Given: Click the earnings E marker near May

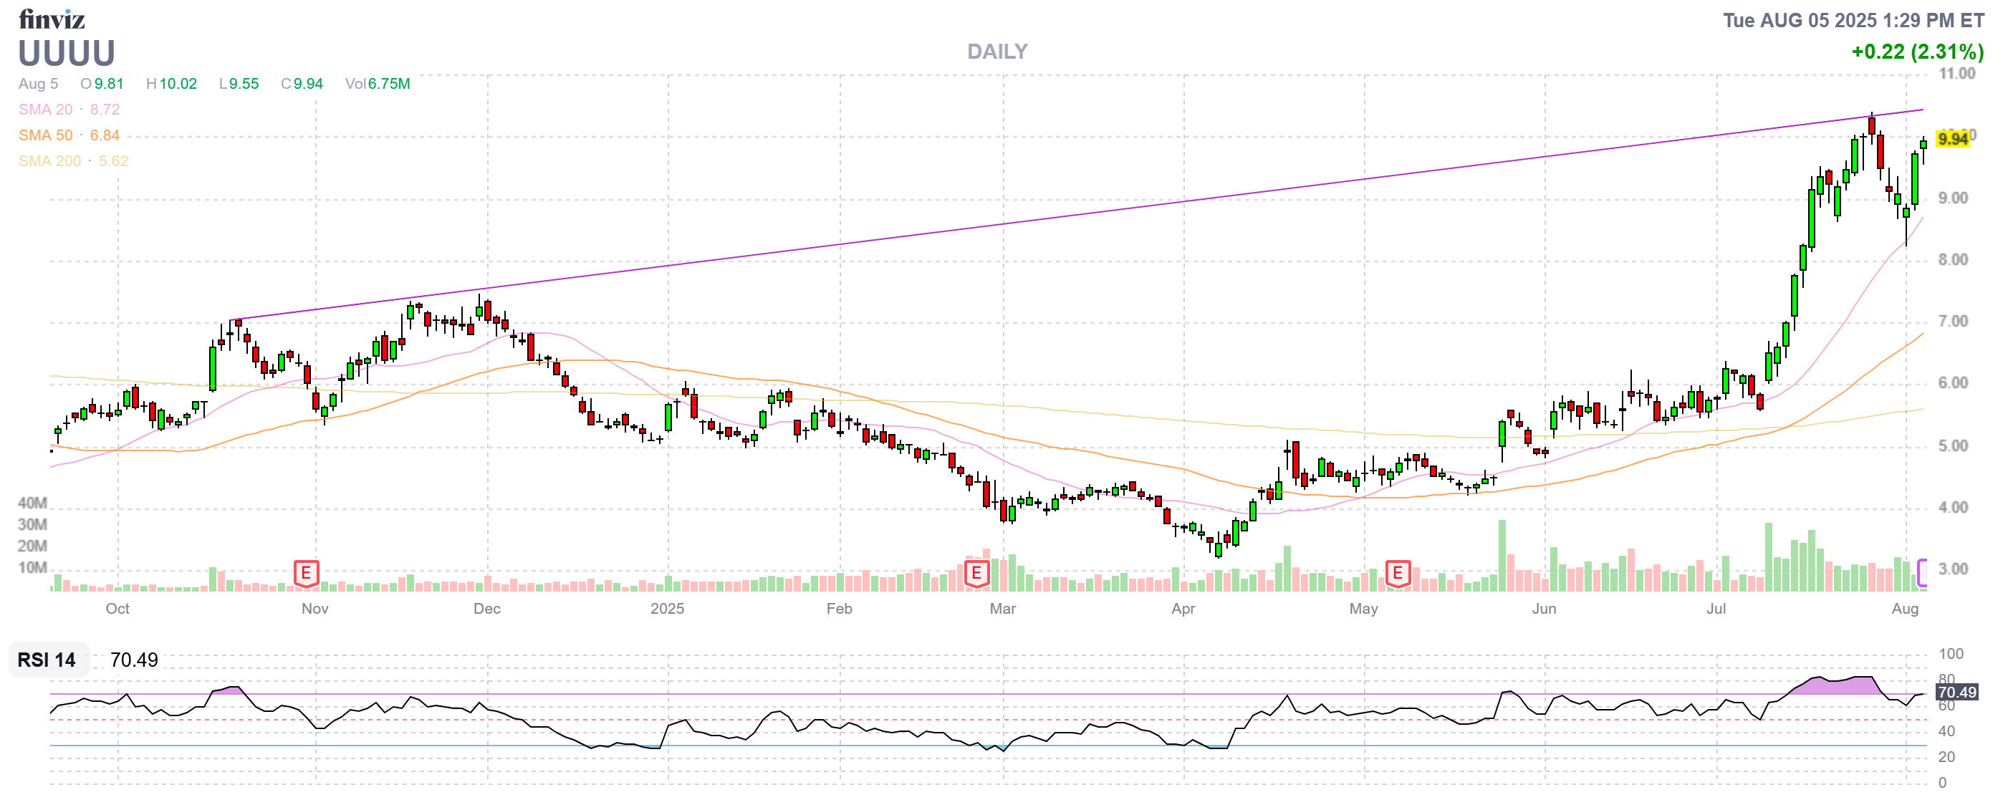Looking at the screenshot, I should pyautogui.click(x=1397, y=574).
